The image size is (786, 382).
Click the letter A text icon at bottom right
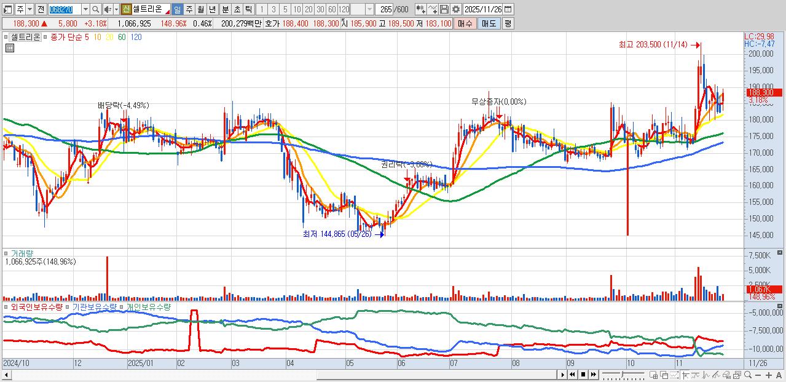tap(779, 375)
